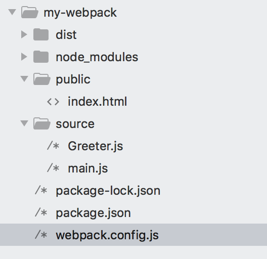Open index.html file

point(97,102)
